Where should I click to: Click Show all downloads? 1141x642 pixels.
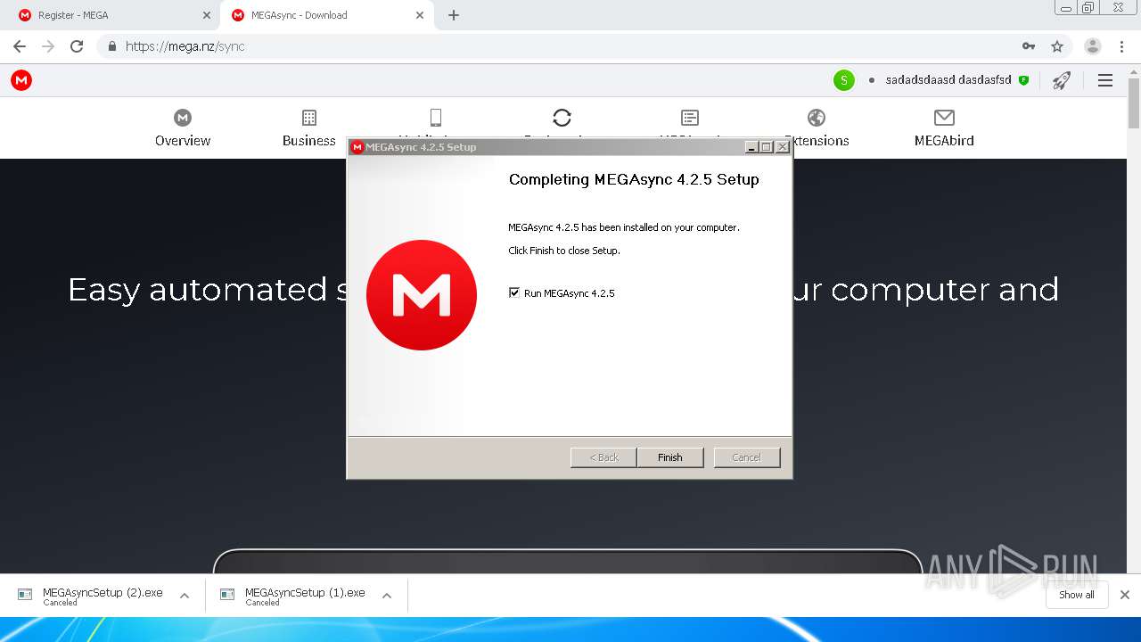pyautogui.click(x=1077, y=595)
